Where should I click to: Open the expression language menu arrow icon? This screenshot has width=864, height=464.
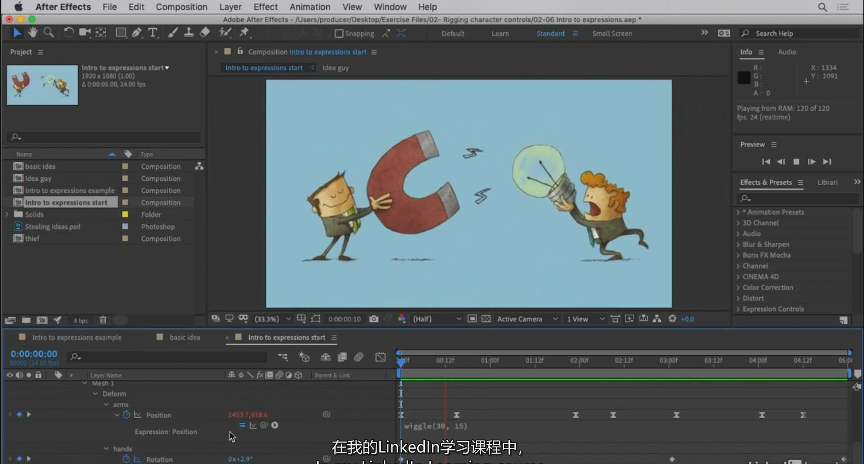coord(274,425)
